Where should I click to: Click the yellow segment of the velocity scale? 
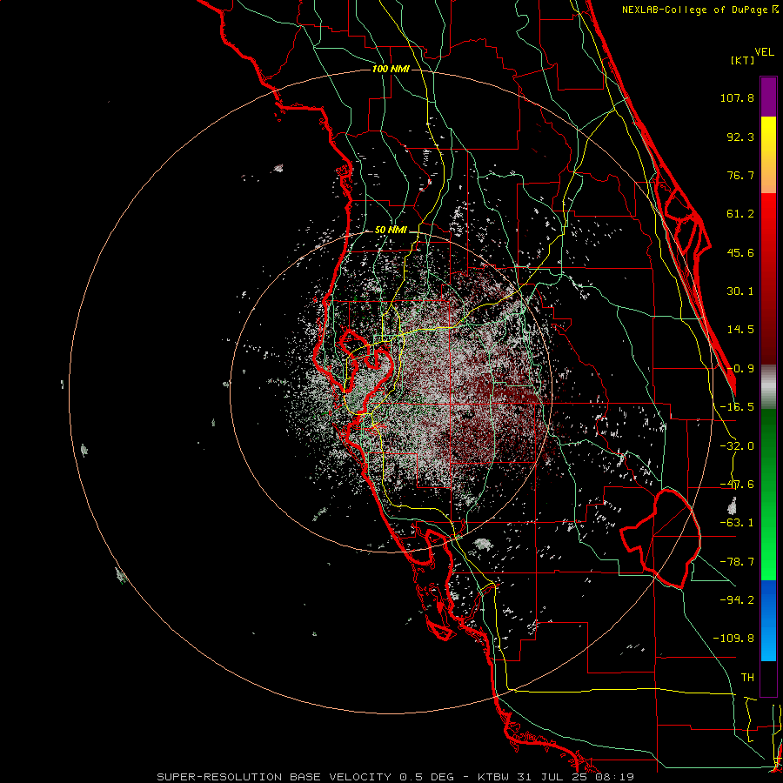tap(768, 155)
